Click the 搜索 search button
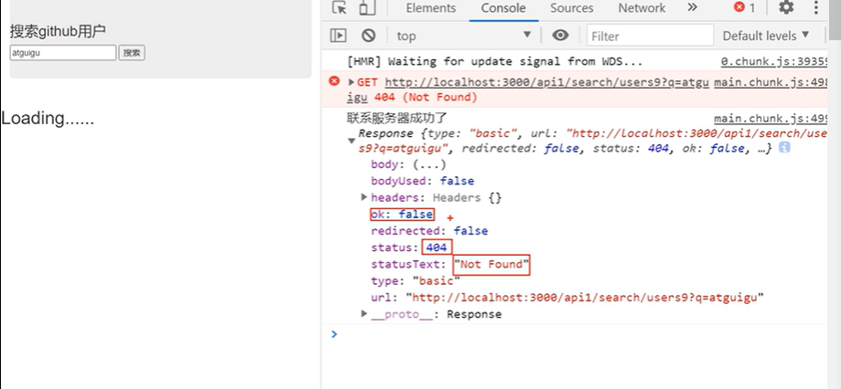The width and height of the screenshot is (841, 389). (132, 53)
